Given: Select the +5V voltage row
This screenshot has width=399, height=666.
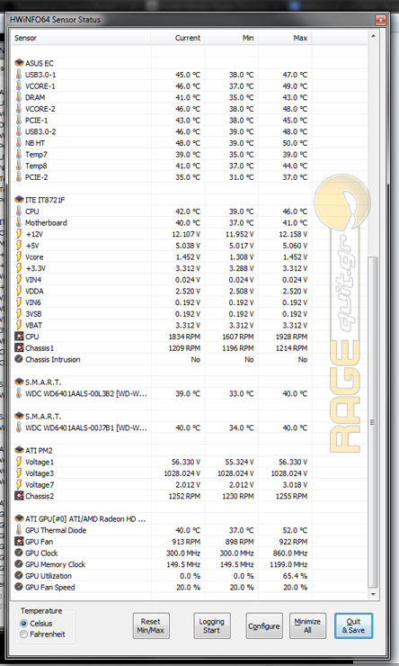Looking at the screenshot, I should coord(162,246).
